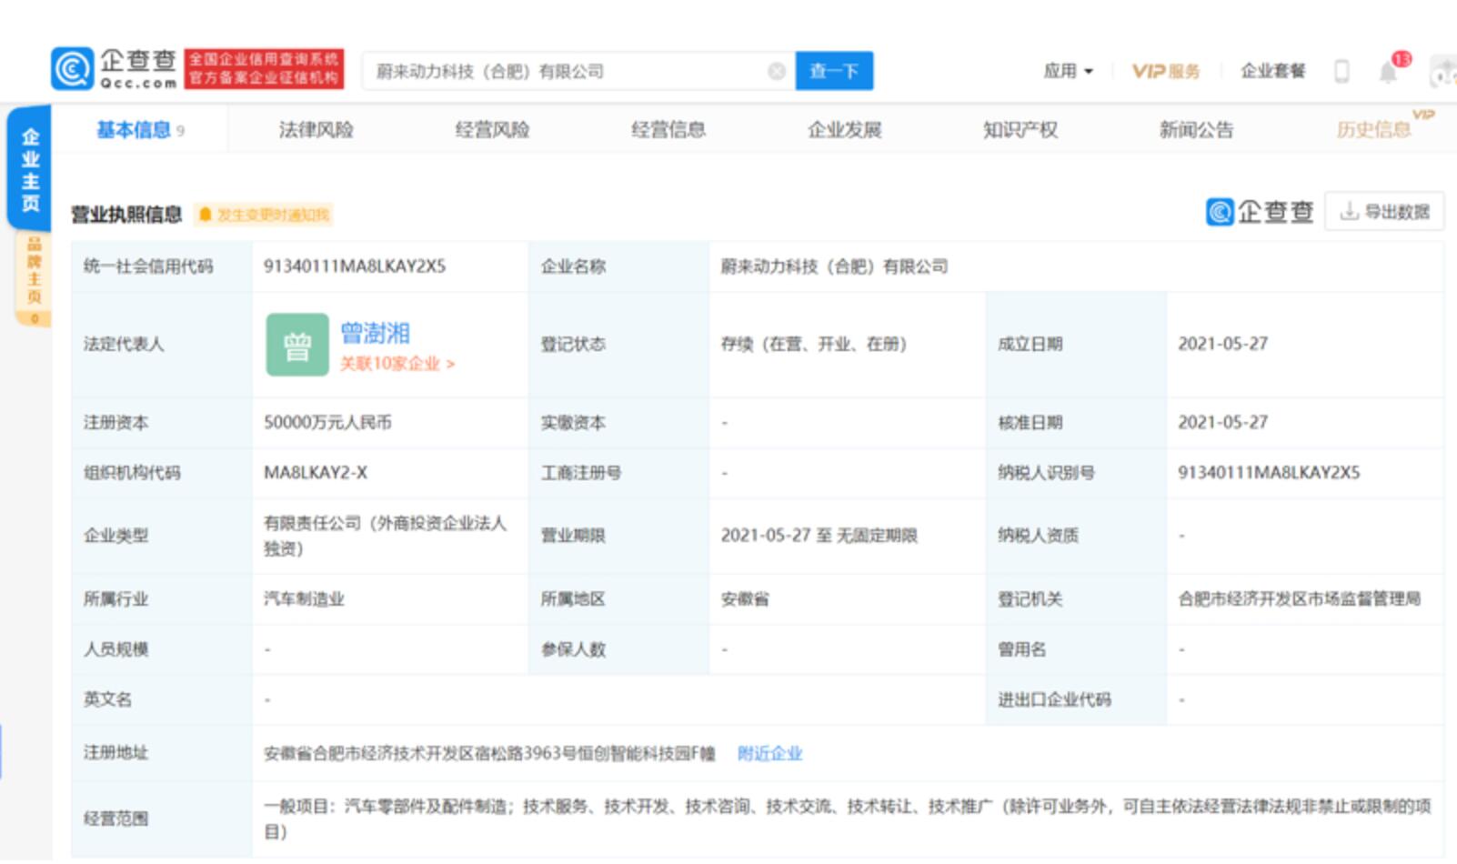Click the 合肥市经济开发区市场监督管理局 registration authority
1457x864 pixels.
coord(1299,599)
